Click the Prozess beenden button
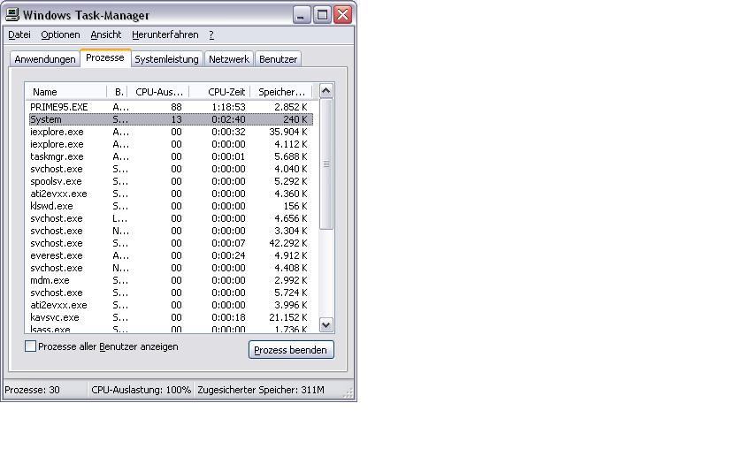The image size is (743, 464). (291, 350)
